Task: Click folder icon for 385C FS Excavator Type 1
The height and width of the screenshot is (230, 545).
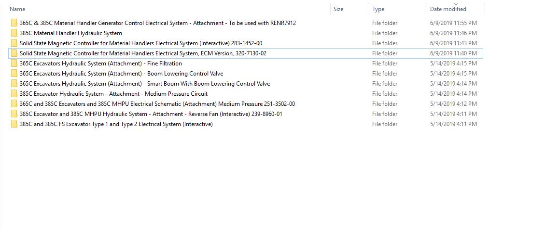Action: tap(14, 124)
